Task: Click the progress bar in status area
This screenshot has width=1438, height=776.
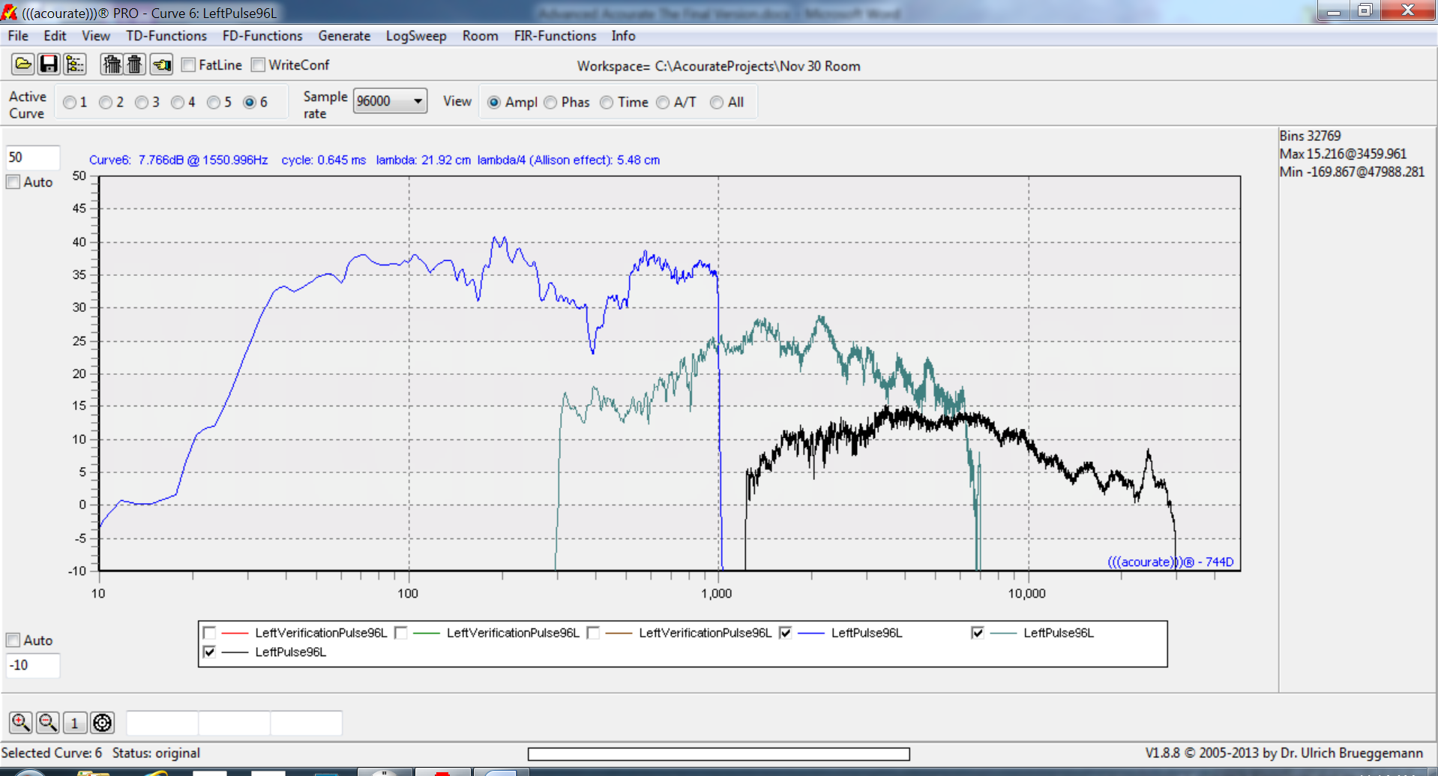Action: pos(719,754)
